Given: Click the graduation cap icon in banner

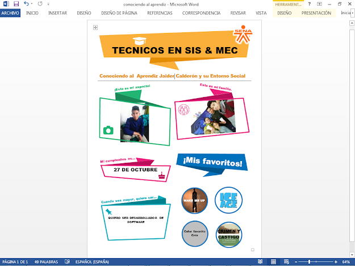Looking at the screenshot, I should coord(140,41).
